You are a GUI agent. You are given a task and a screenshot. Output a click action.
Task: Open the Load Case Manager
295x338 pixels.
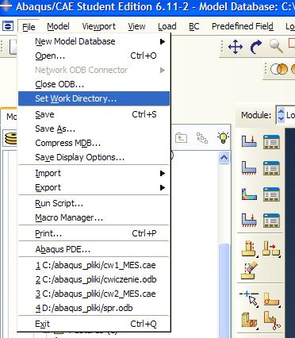point(271,220)
